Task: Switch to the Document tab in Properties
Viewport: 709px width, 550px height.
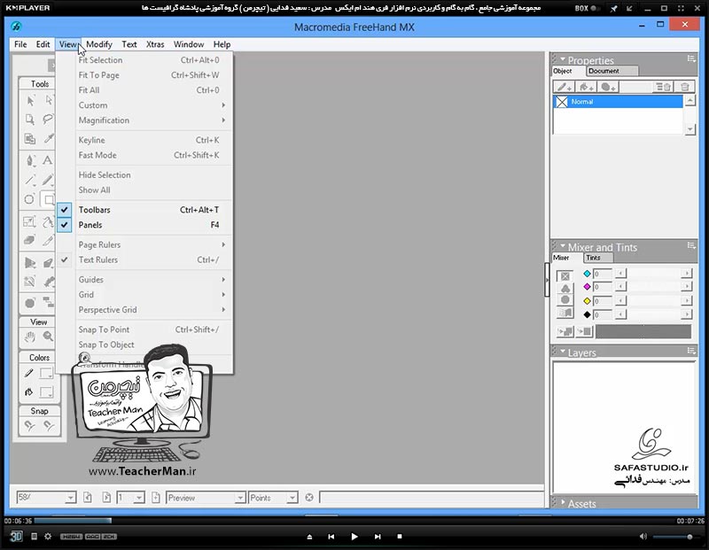Action: pyautogui.click(x=612, y=71)
